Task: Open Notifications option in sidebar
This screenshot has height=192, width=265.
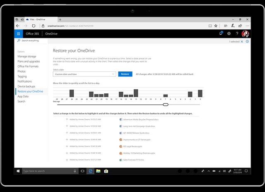Action: [25, 81]
